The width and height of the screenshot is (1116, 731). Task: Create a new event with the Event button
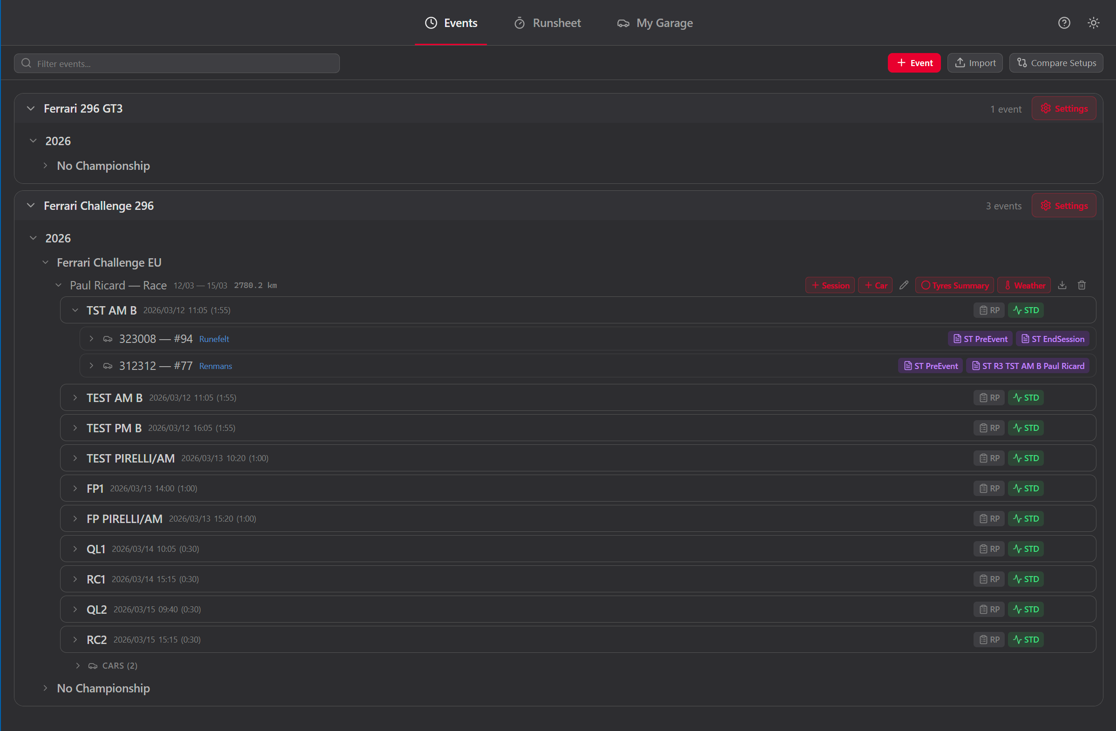(913, 62)
